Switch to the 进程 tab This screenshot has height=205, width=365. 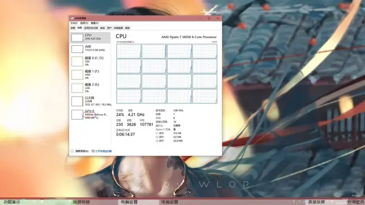click(x=73, y=28)
